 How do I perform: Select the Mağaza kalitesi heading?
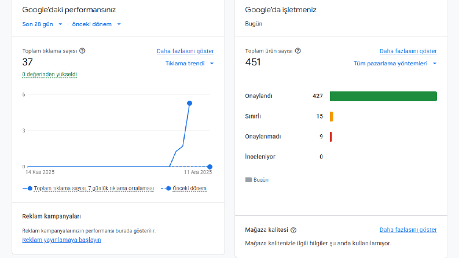point(266,230)
